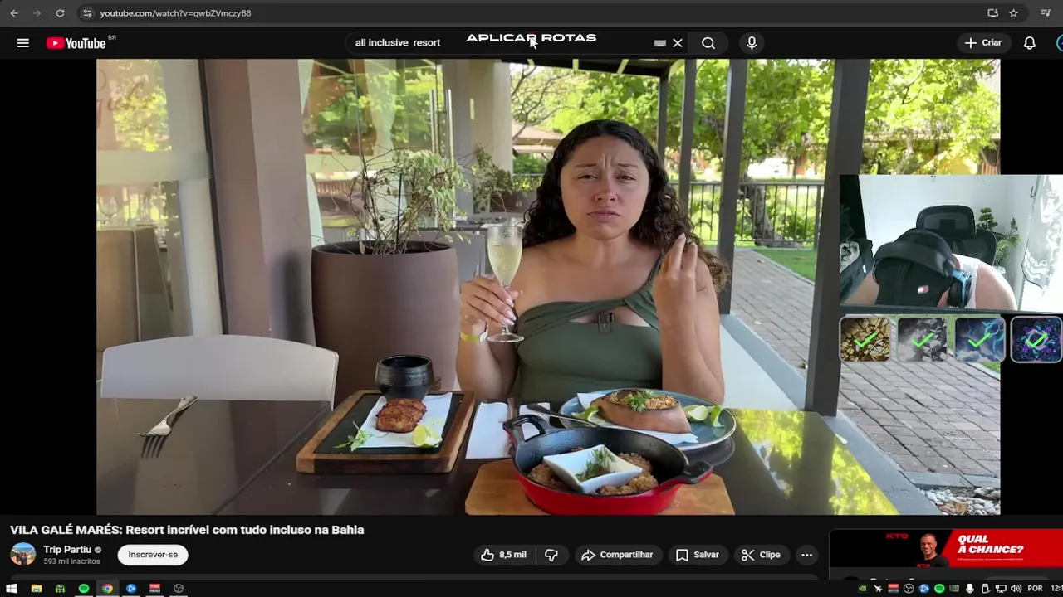This screenshot has width=1063, height=597.
Task: Open the notifications bell
Action: pyautogui.click(x=1030, y=43)
